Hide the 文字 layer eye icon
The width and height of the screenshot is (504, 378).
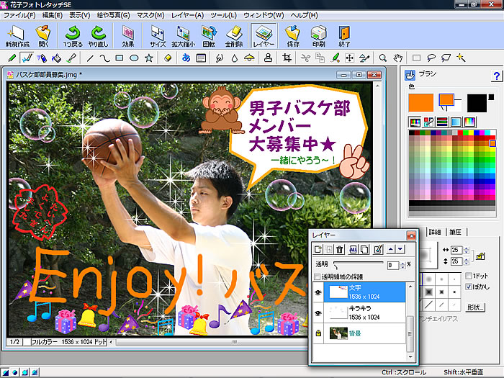318,292
